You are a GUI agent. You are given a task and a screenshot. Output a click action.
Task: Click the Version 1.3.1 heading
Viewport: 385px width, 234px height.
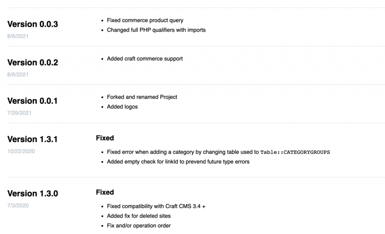[33, 139]
